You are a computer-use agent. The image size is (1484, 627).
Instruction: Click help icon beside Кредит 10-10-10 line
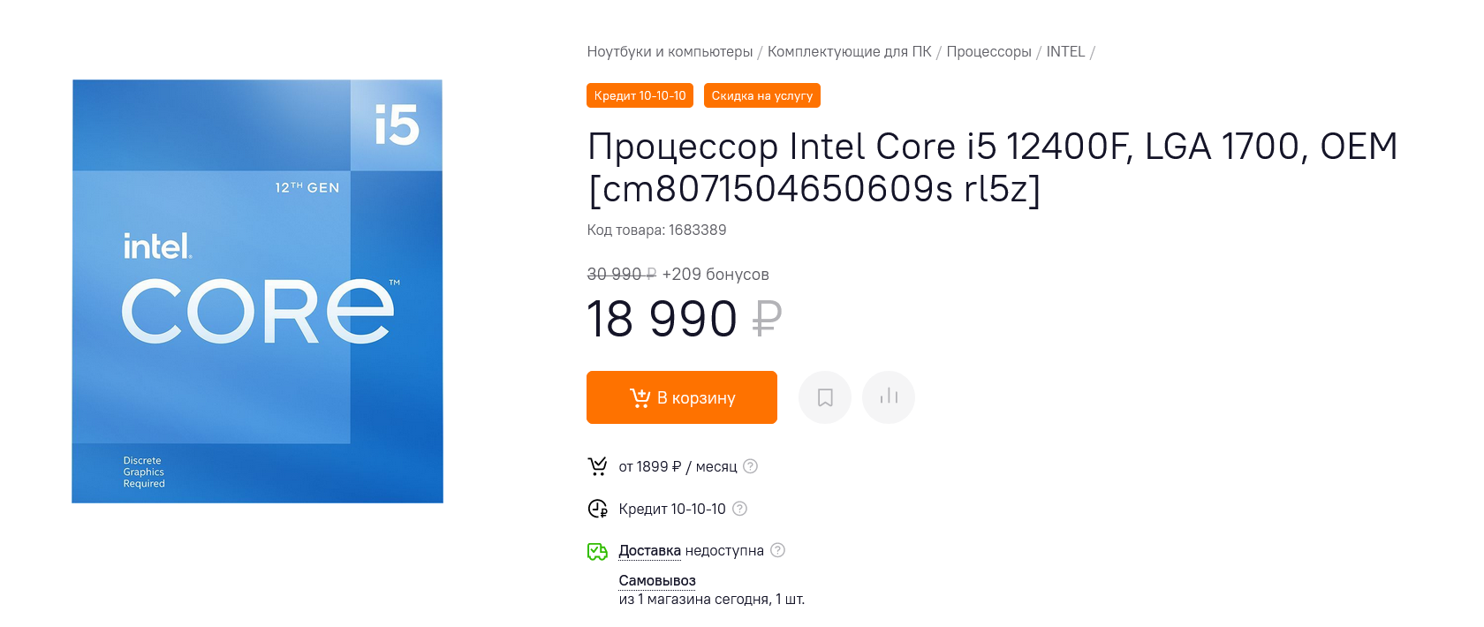coord(740,509)
